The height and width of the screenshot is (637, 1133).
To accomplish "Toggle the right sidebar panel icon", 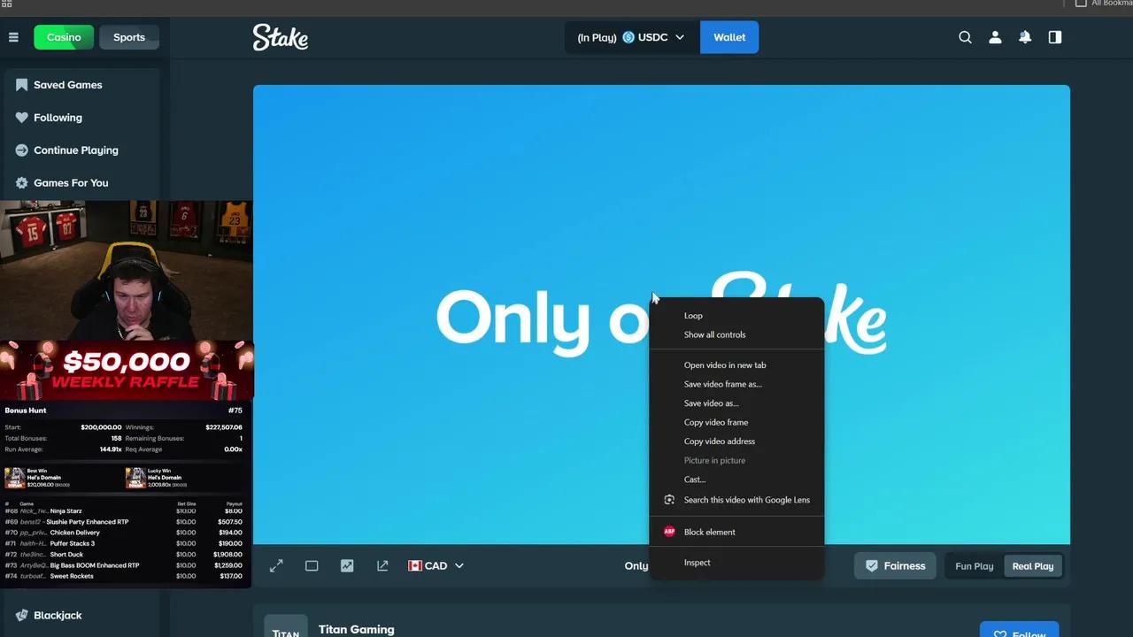I will (1055, 37).
